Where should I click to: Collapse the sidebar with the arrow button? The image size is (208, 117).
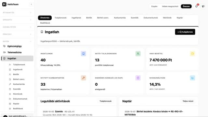point(31,4)
